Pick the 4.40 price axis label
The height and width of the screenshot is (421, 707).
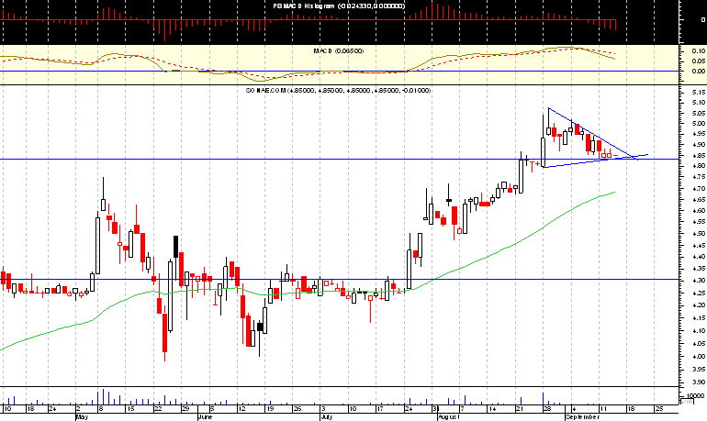click(699, 257)
